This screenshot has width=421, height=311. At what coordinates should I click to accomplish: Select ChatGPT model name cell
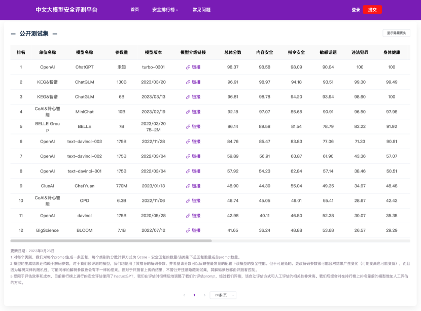click(85, 67)
